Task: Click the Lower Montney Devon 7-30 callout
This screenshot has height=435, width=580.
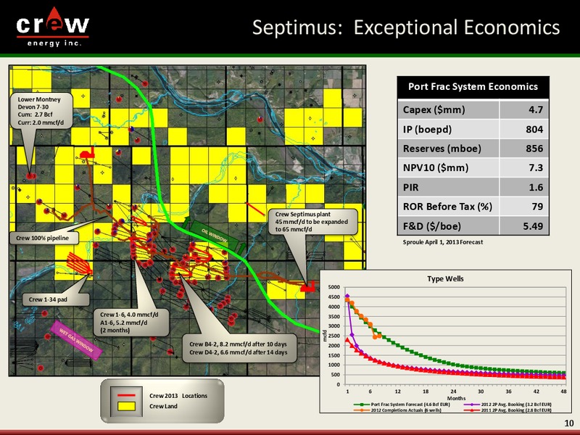Action: [x=41, y=111]
